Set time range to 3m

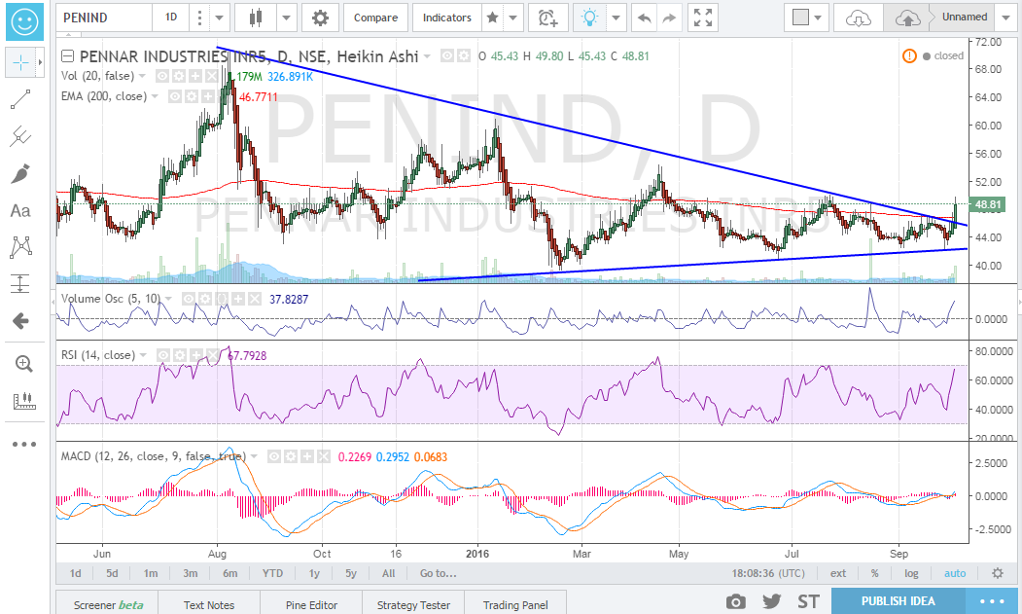pyautogui.click(x=191, y=573)
